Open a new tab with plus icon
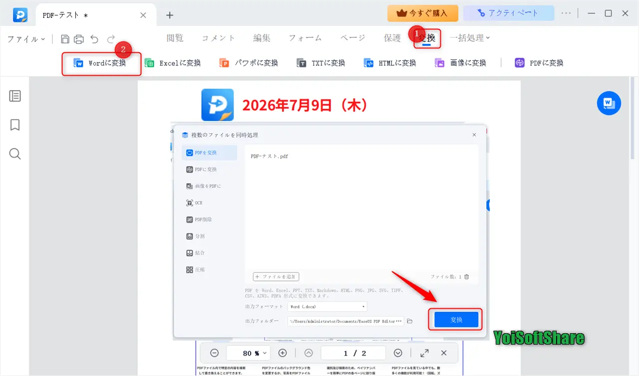 (170, 15)
